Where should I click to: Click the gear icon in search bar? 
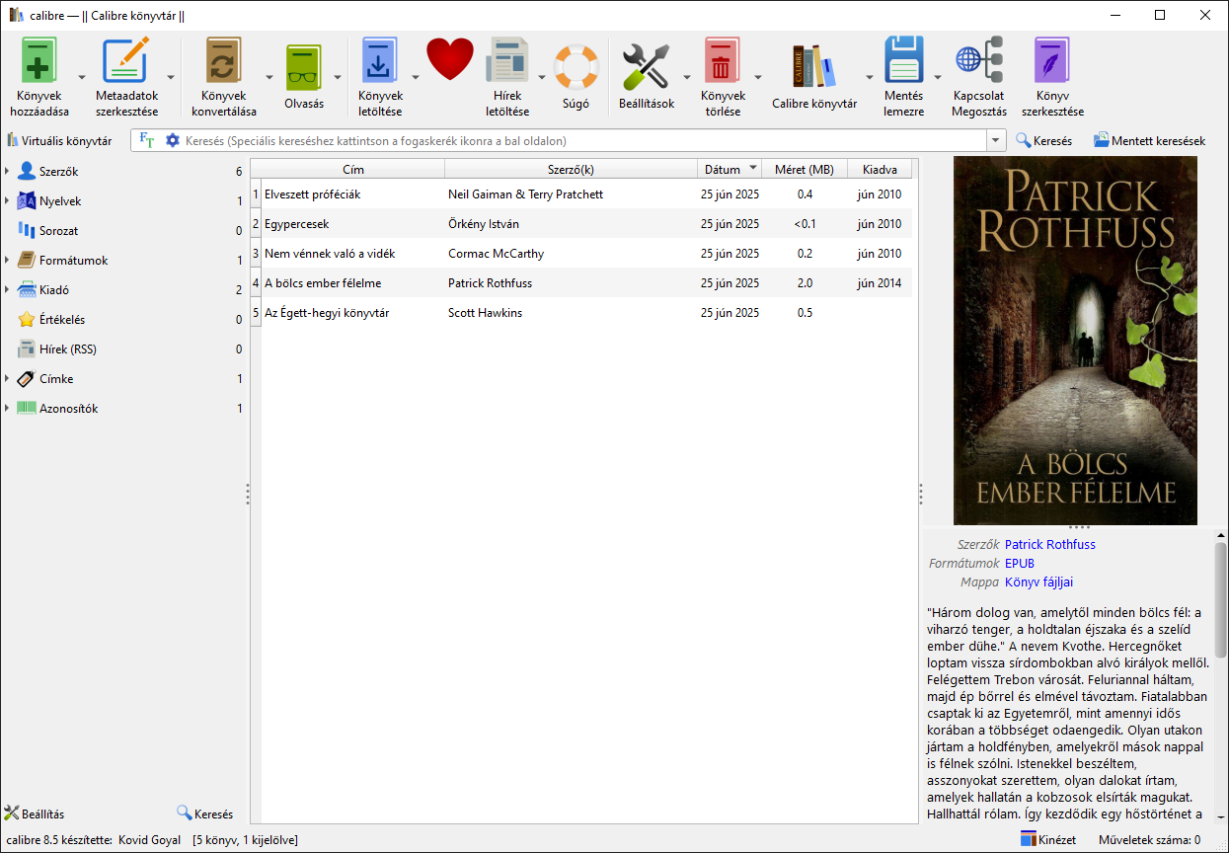[x=173, y=141]
